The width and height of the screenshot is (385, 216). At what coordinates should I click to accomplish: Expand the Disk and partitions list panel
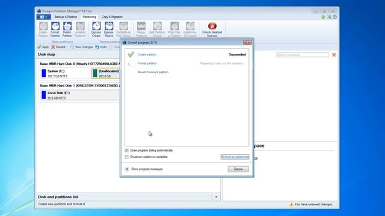coord(216,197)
